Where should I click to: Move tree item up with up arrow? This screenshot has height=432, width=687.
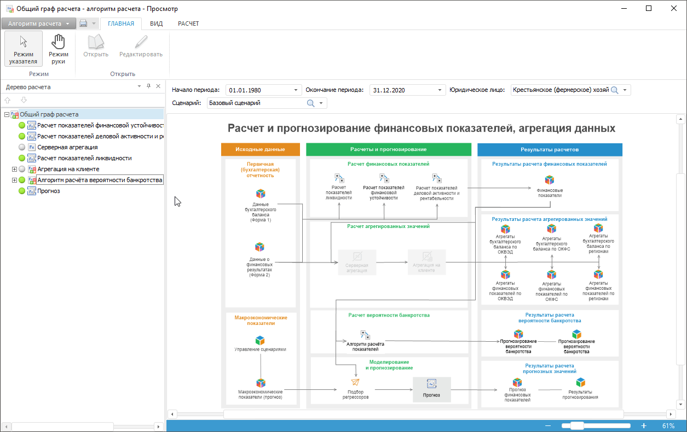pos(8,100)
